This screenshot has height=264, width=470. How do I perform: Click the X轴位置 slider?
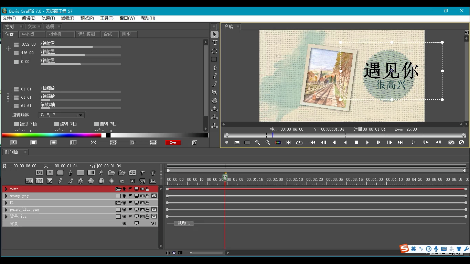(81, 47)
